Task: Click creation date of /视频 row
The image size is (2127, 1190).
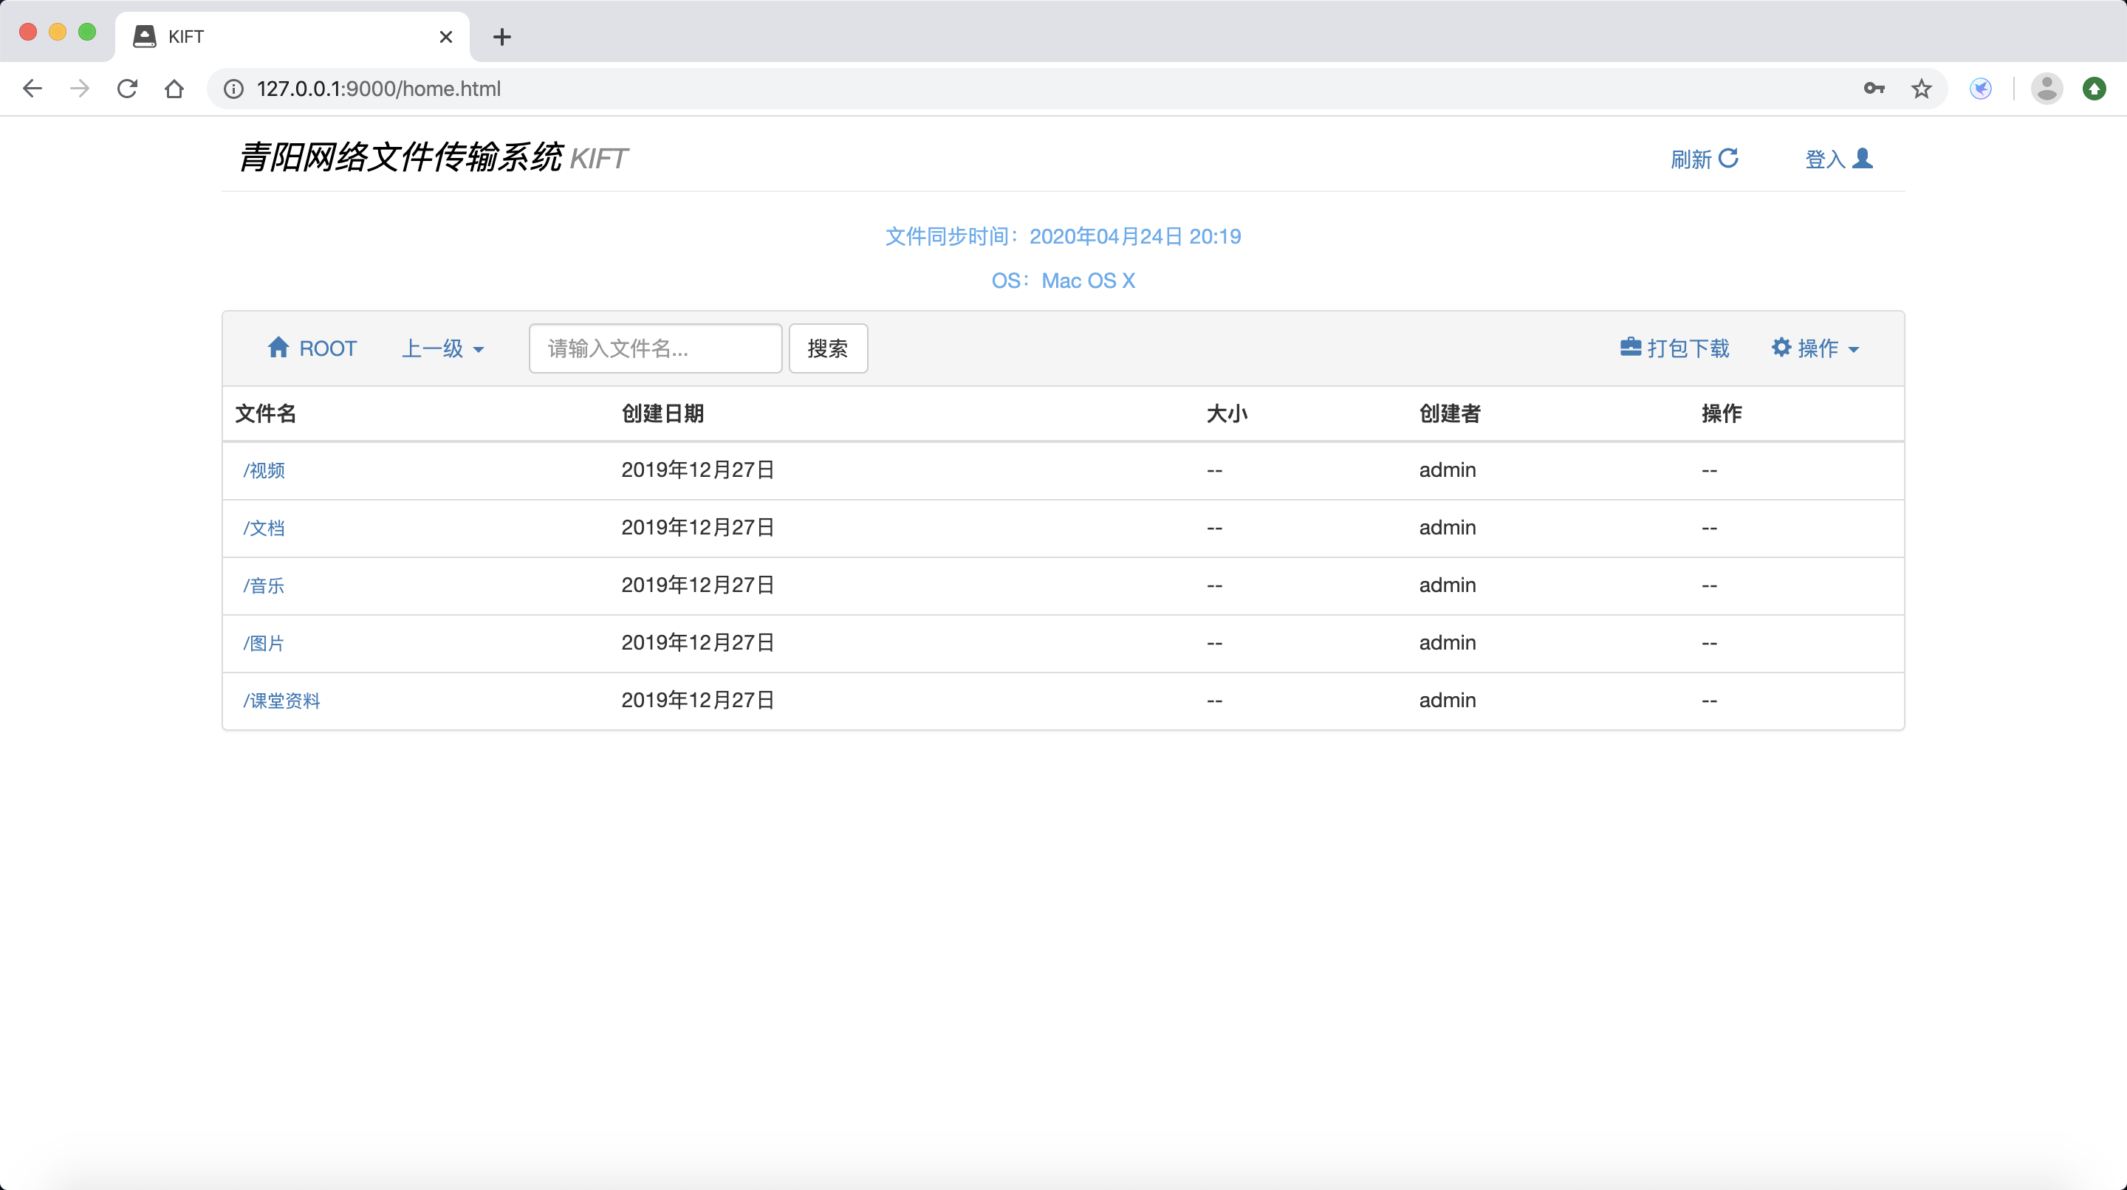Action: tap(698, 470)
